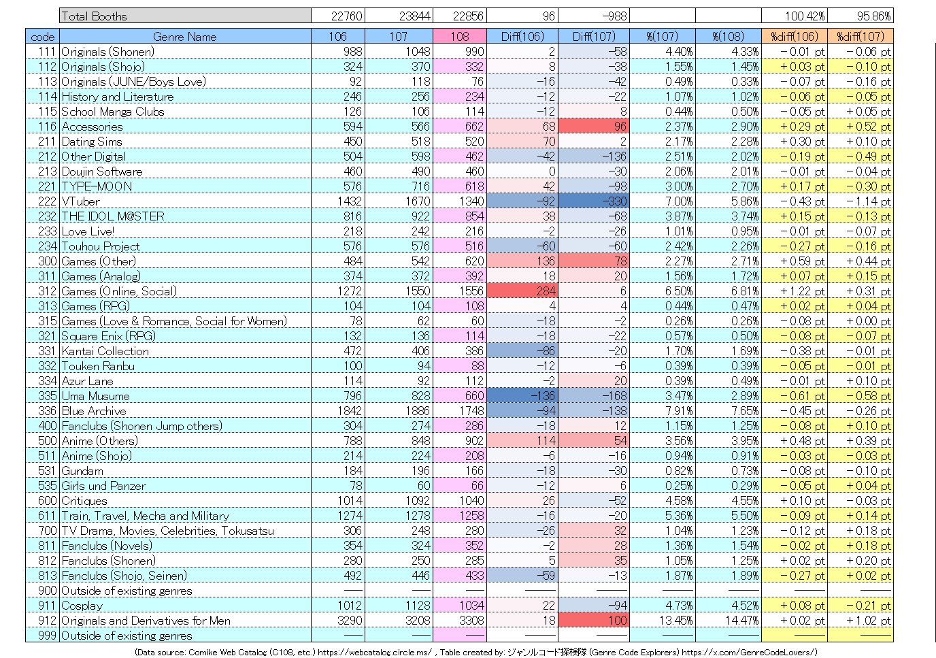
Task: Select 'THE IDOL M@STER' genre cell
Action: (x=185, y=216)
